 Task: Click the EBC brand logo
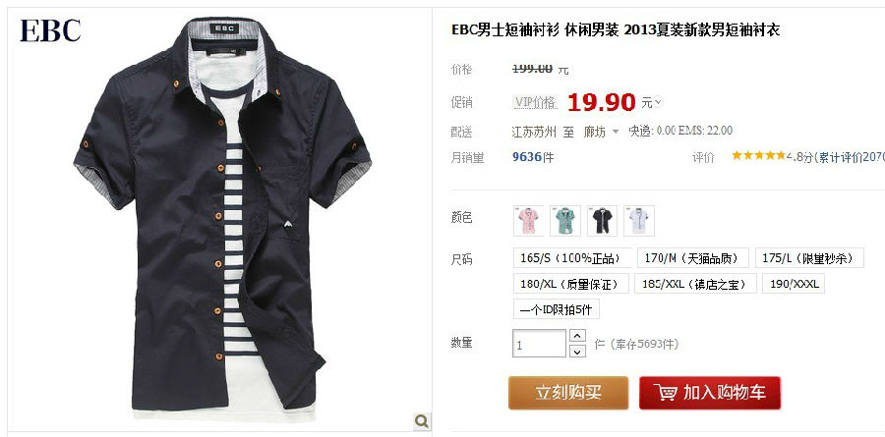point(50,31)
